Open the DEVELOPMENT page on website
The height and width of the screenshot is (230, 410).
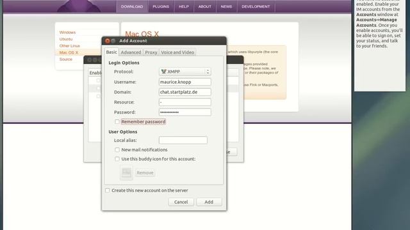click(256, 6)
